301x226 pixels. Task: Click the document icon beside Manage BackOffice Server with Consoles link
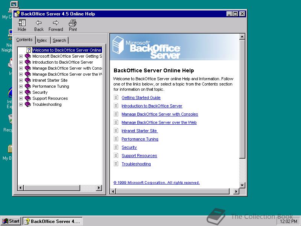click(116, 114)
